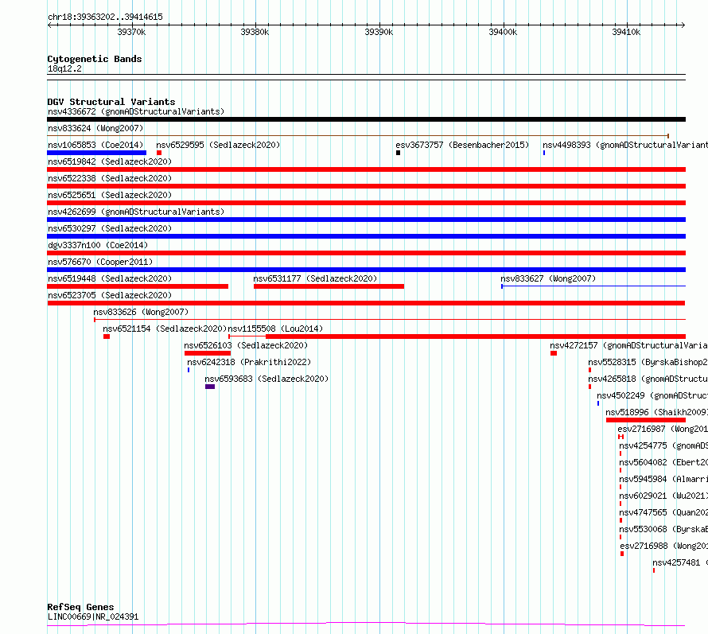Click the red nsv4272157 gnomAD marker
This screenshot has width=708, height=634.
[x=554, y=353]
